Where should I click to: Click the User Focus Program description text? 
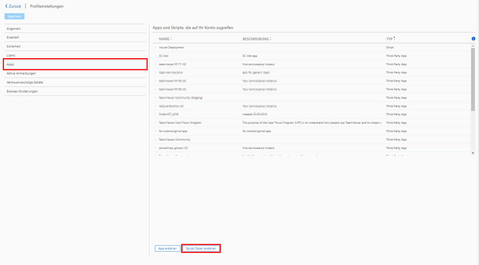312,122
